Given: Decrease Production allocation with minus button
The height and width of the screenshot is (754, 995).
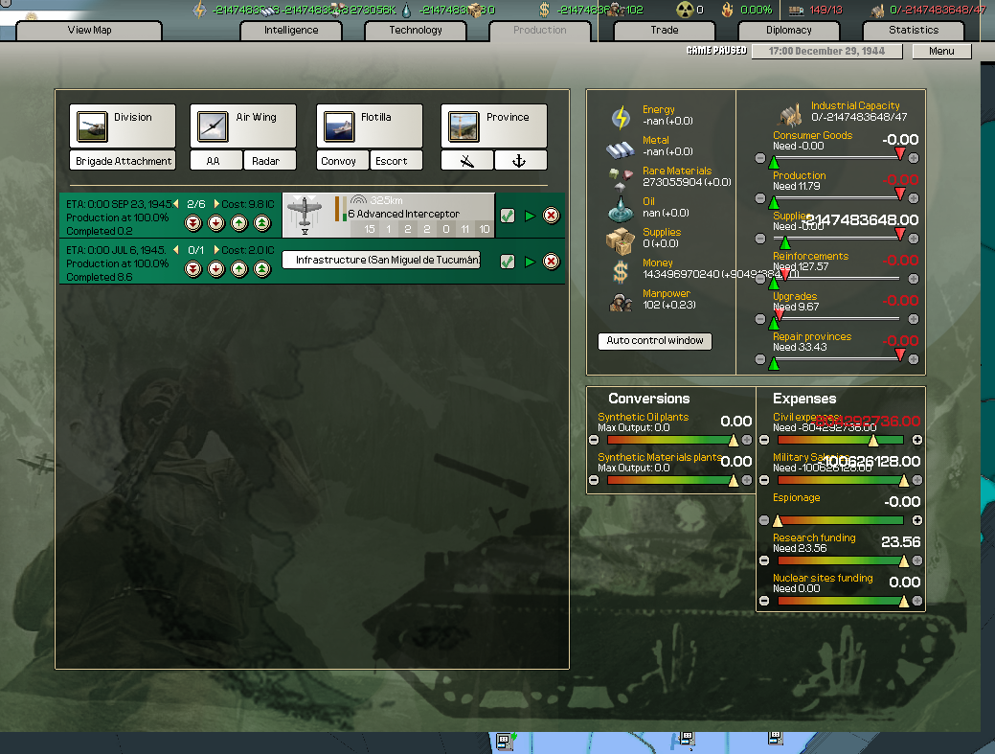Looking at the screenshot, I should pyautogui.click(x=760, y=198).
